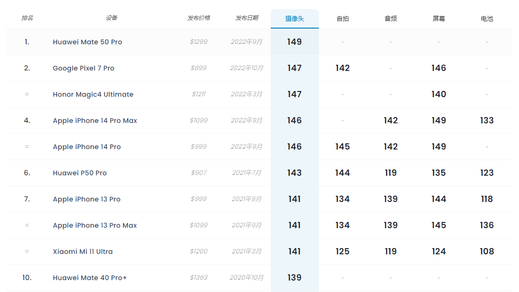Open the 屏幕 display tab

tap(438, 19)
